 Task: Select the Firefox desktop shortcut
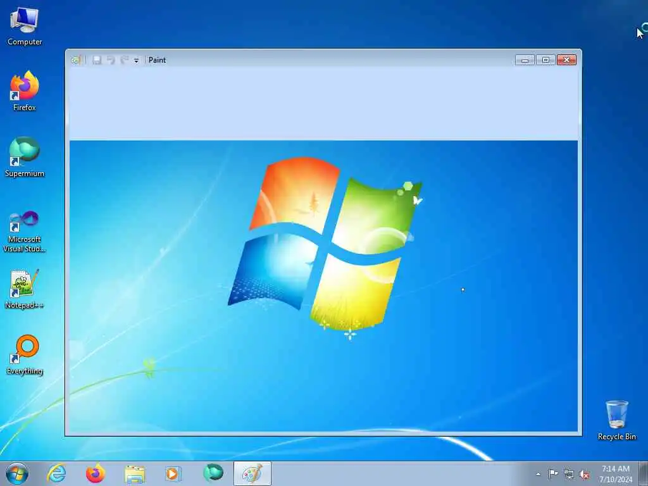coord(25,91)
